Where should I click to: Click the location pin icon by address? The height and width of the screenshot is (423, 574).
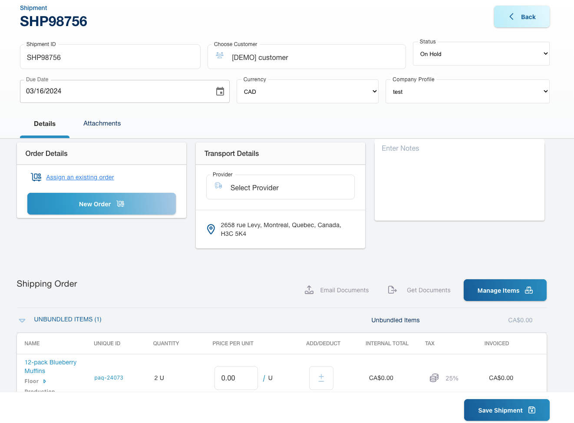click(x=211, y=229)
